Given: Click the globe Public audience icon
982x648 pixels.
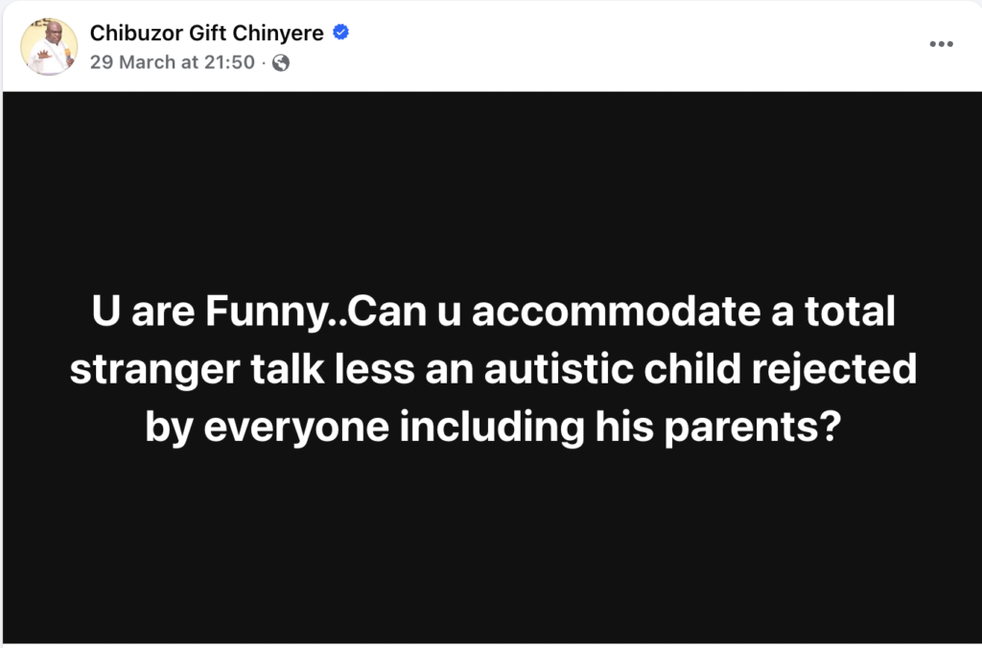Looking at the screenshot, I should tap(281, 63).
